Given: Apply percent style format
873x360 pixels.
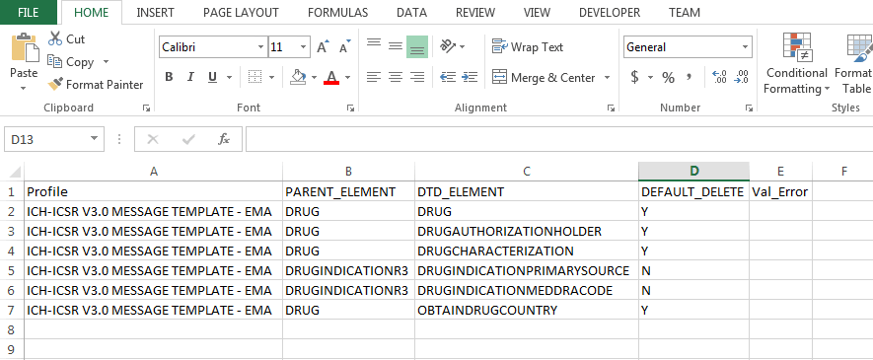Looking at the screenshot, I should coord(668,77).
